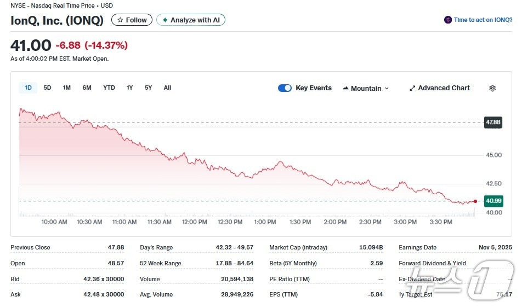The height and width of the screenshot is (308, 522).
Task: Switch to the 5D time range
Action: (x=47, y=88)
